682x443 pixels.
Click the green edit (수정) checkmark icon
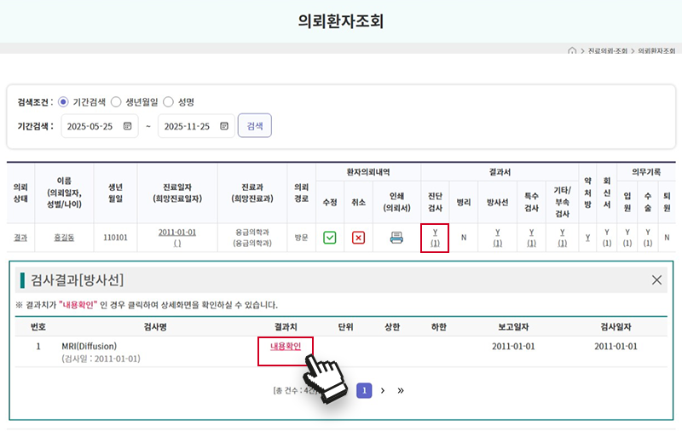pyautogui.click(x=329, y=238)
